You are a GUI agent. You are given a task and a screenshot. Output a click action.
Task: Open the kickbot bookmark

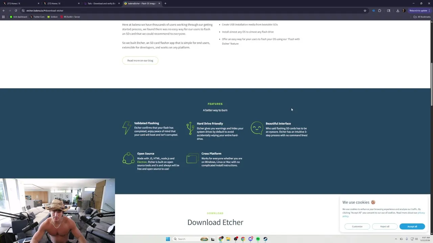click(52, 17)
